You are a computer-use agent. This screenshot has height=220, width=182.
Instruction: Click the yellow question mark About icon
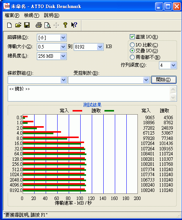[x=65, y=25]
